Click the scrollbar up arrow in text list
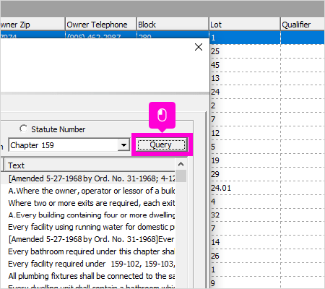The image size is (325, 289). (x=181, y=165)
